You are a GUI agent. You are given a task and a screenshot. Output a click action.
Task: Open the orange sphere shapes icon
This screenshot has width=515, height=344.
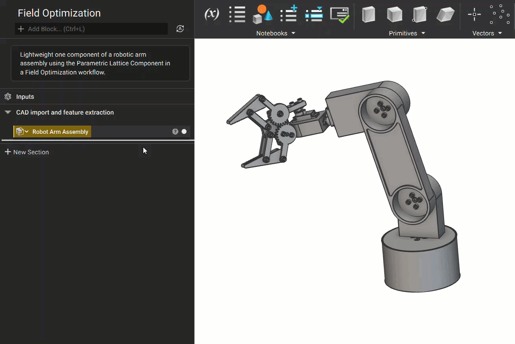click(x=262, y=14)
